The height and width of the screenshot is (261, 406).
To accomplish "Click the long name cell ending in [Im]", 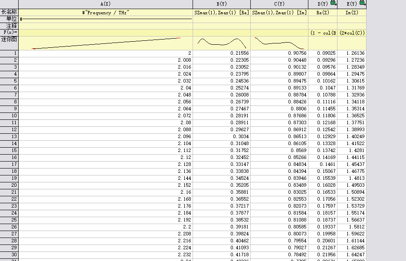I will [x=279, y=13].
